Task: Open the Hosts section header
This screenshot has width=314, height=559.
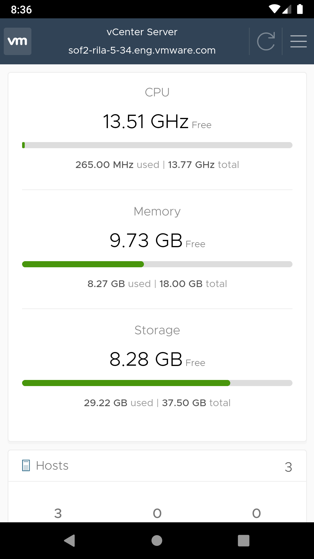Action: click(x=157, y=466)
